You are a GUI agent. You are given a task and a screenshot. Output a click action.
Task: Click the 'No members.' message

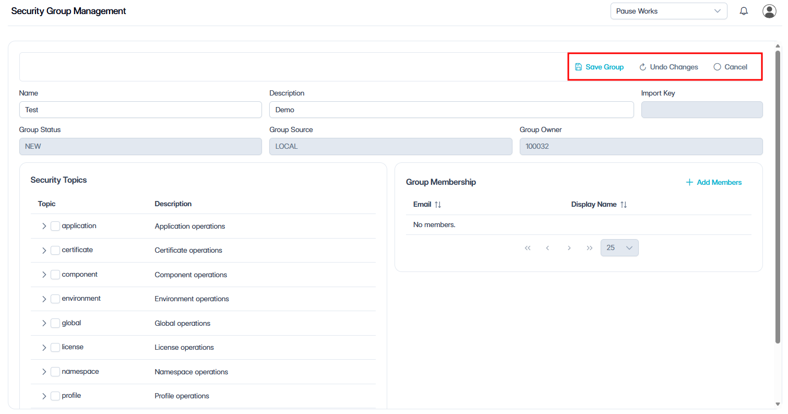434,225
